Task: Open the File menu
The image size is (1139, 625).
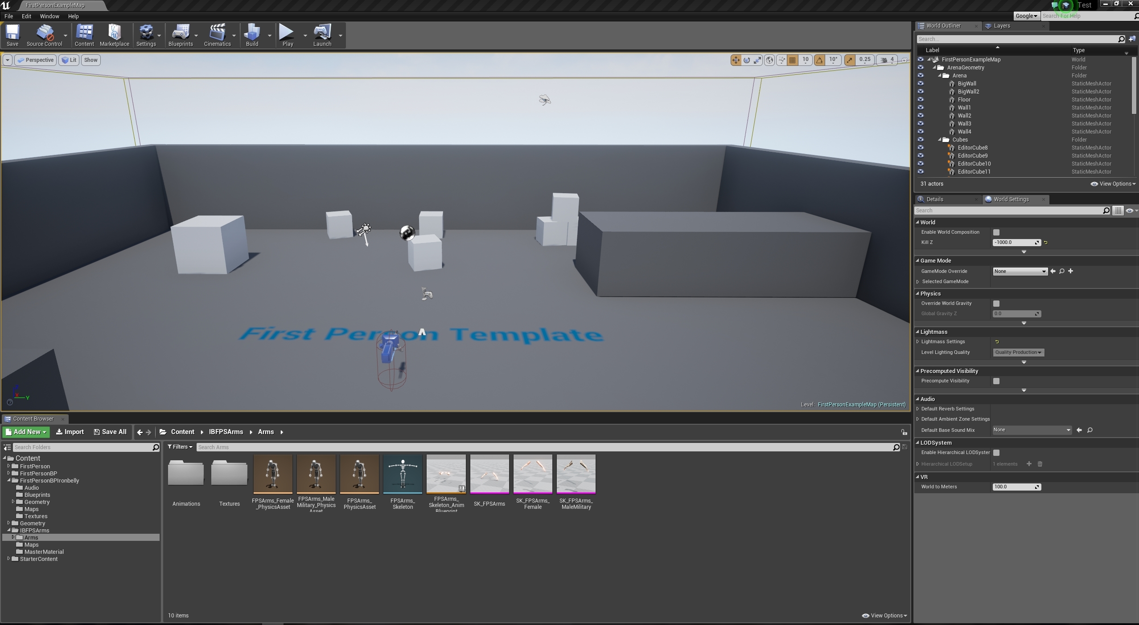Action: 8,16
